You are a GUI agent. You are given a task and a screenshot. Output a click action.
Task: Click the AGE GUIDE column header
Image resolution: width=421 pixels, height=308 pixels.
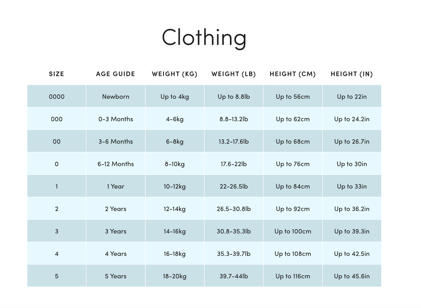tap(116, 74)
